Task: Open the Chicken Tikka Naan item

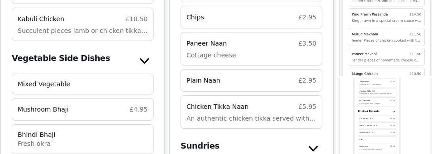Action: click(x=251, y=112)
